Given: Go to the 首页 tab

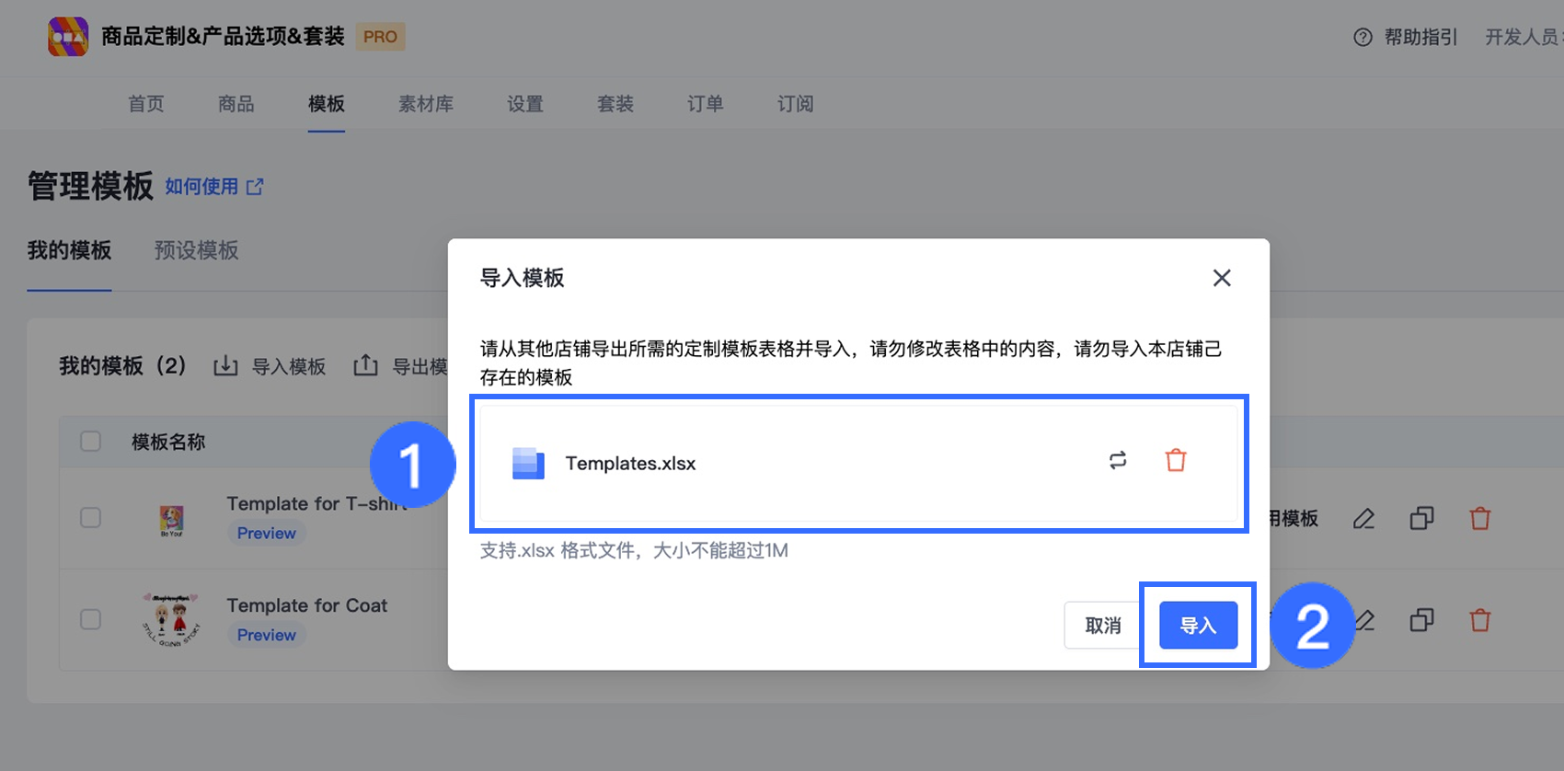Looking at the screenshot, I should pos(146,104).
